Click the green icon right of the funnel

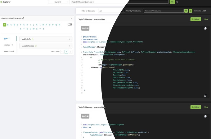pyautogui.click(x=191, y=11)
